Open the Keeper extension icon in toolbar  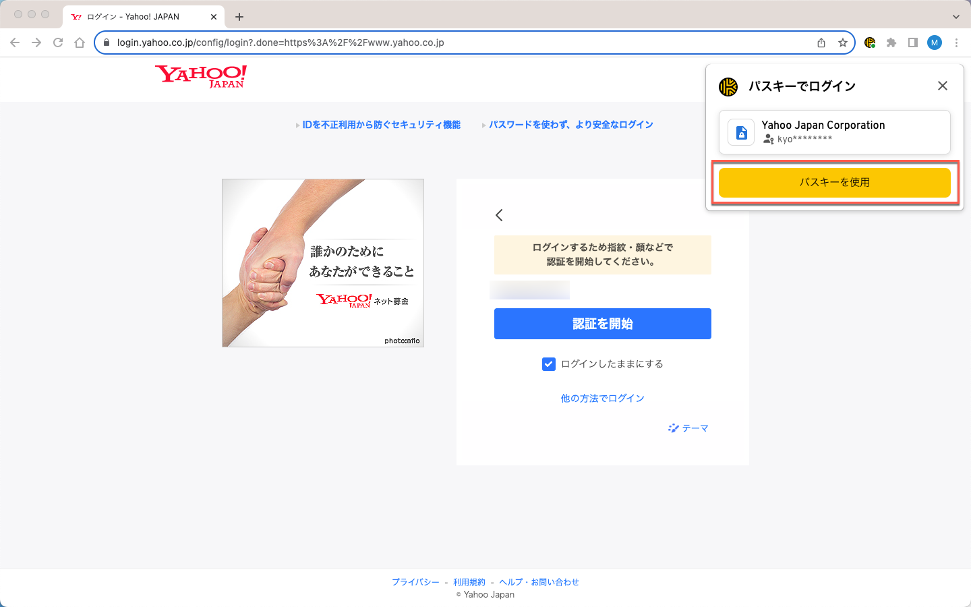(x=870, y=42)
